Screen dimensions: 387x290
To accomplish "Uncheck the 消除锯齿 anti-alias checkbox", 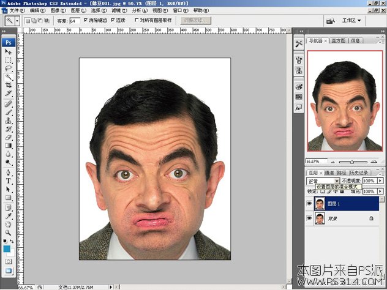I will [x=85, y=20].
